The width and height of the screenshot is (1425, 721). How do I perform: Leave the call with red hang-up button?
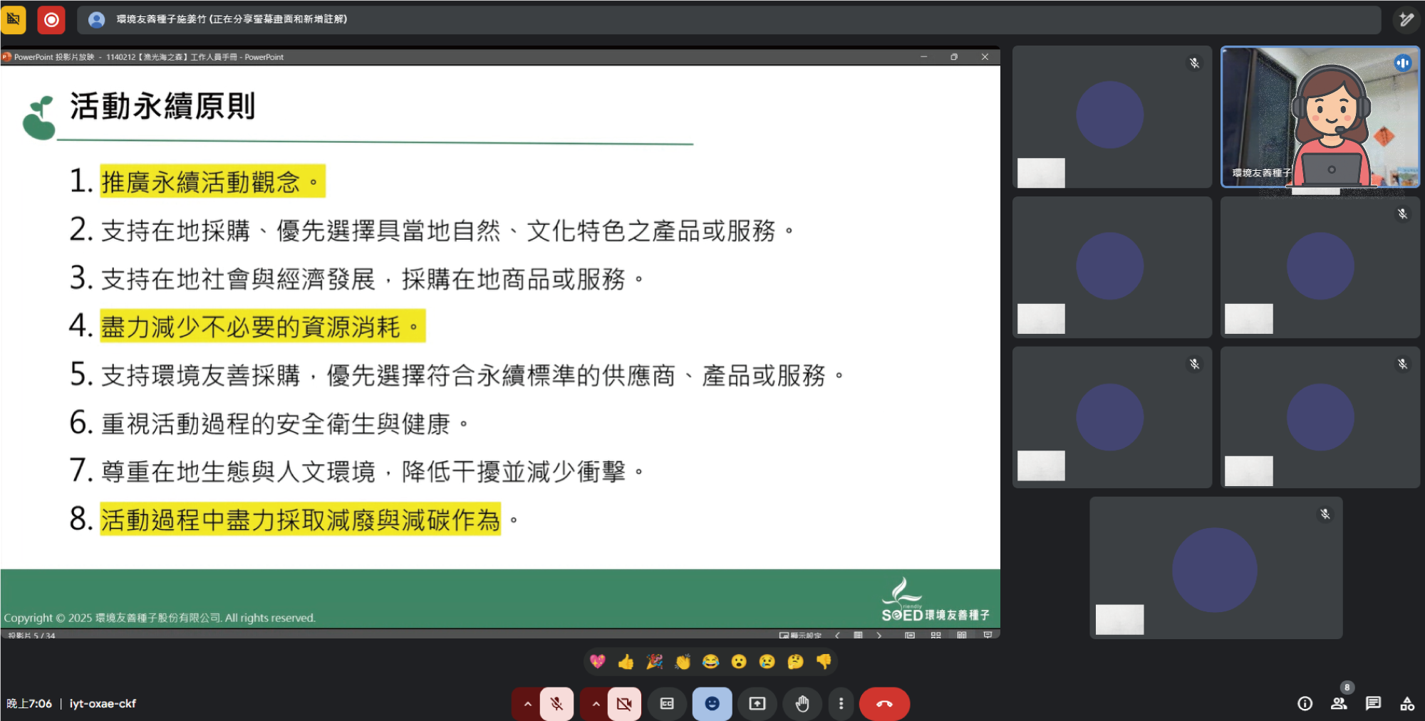(x=884, y=704)
